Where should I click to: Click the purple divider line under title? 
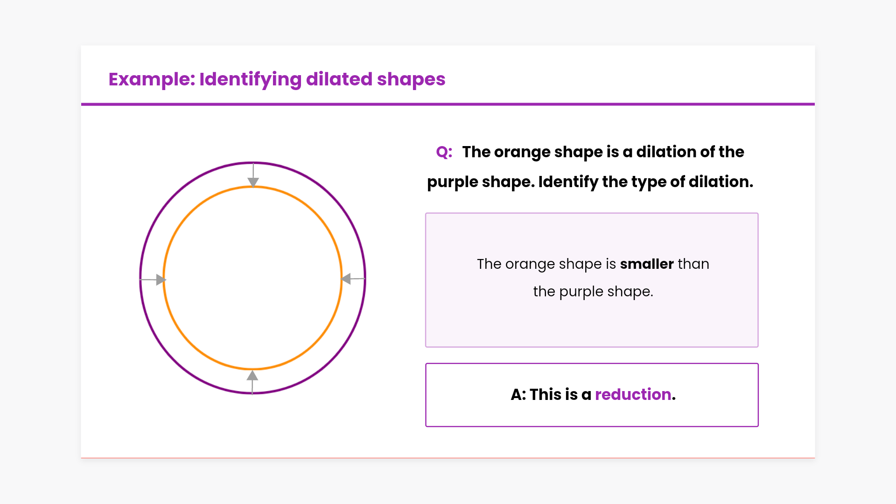[448, 104]
